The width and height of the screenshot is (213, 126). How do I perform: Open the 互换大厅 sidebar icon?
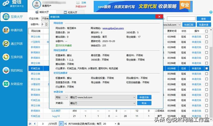(x=6, y=17)
